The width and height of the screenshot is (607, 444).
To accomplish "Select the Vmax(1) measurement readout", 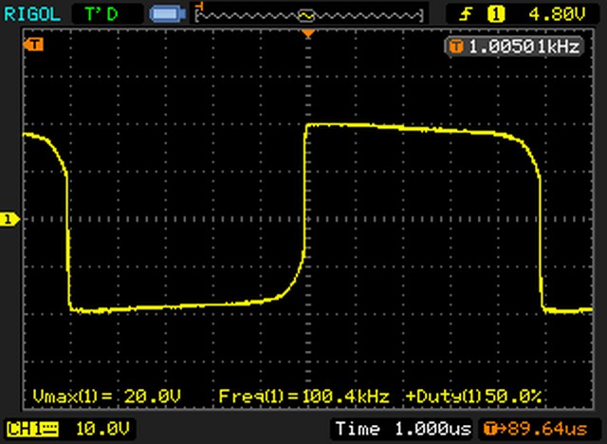I will tap(106, 395).
